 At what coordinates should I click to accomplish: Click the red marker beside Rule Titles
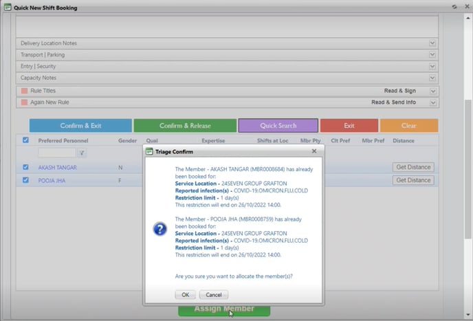(x=24, y=91)
